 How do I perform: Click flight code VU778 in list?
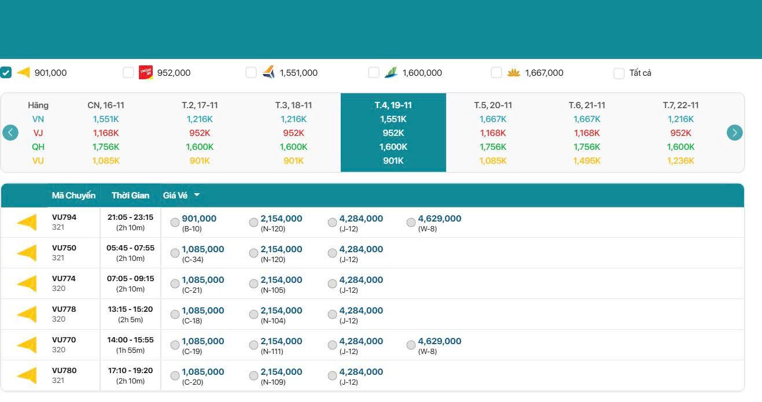tap(64, 309)
